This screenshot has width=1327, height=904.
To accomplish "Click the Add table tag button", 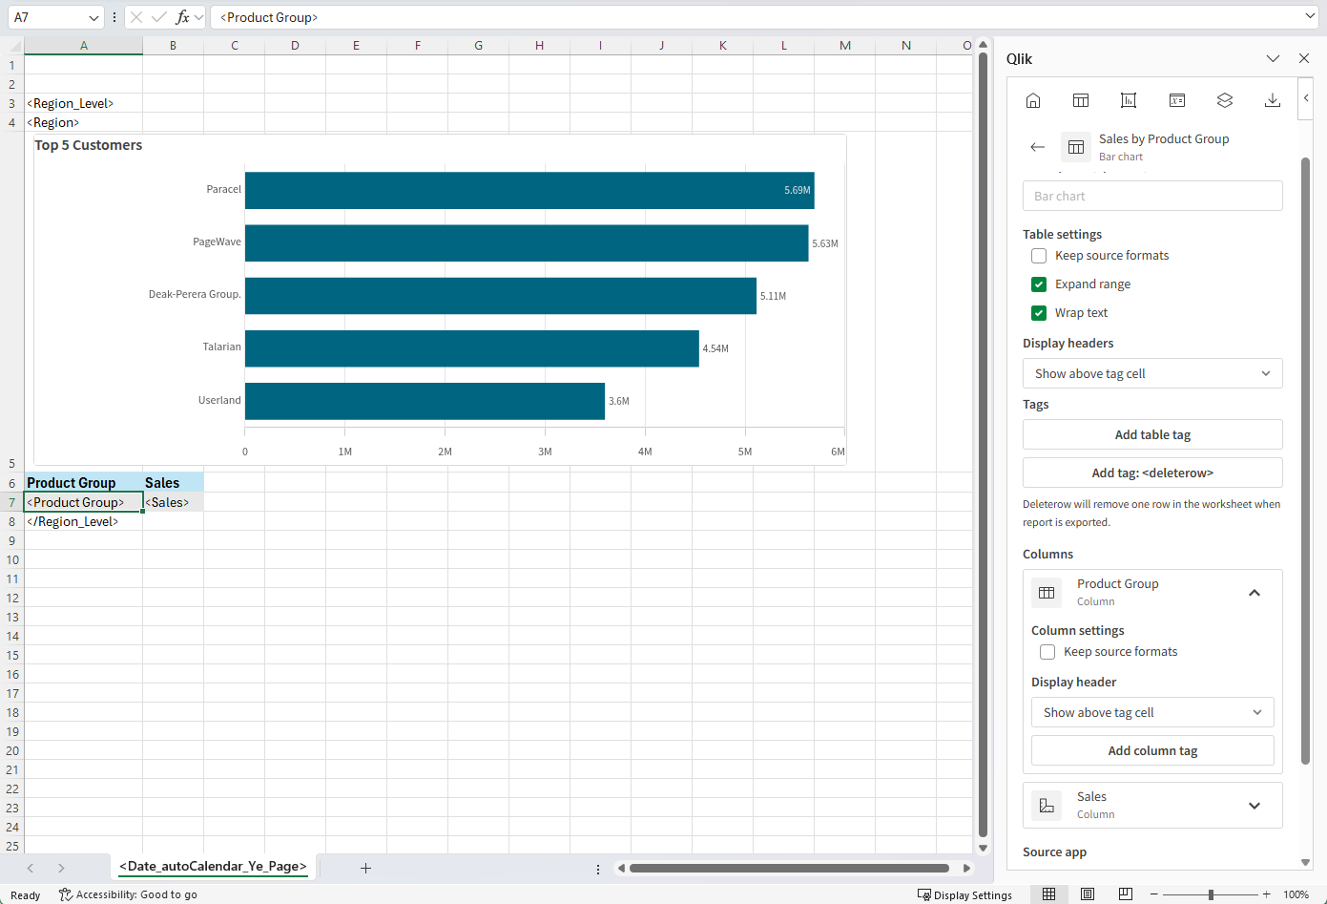I will (1152, 434).
